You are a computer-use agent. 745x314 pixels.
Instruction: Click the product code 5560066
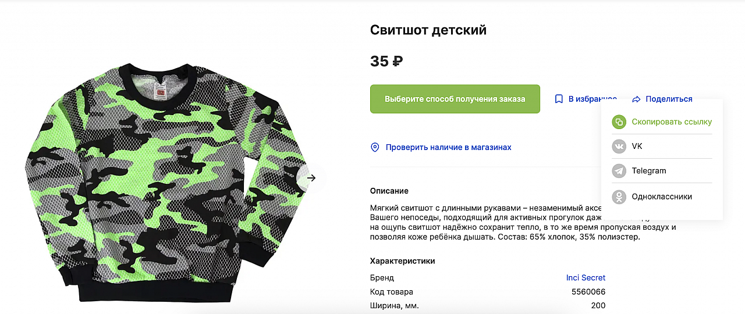[588, 291]
